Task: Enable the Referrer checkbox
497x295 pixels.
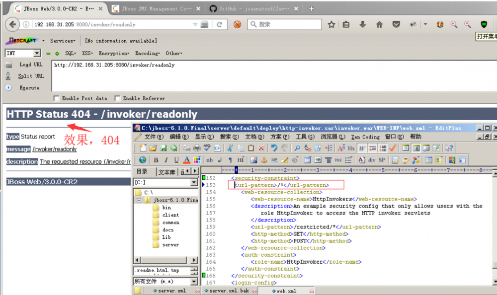Action: point(117,98)
